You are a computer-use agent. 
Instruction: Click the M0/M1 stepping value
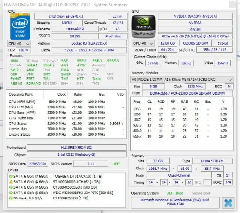(x=67, y=23)
